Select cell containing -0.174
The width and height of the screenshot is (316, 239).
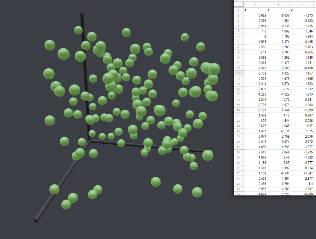pos(278,42)
